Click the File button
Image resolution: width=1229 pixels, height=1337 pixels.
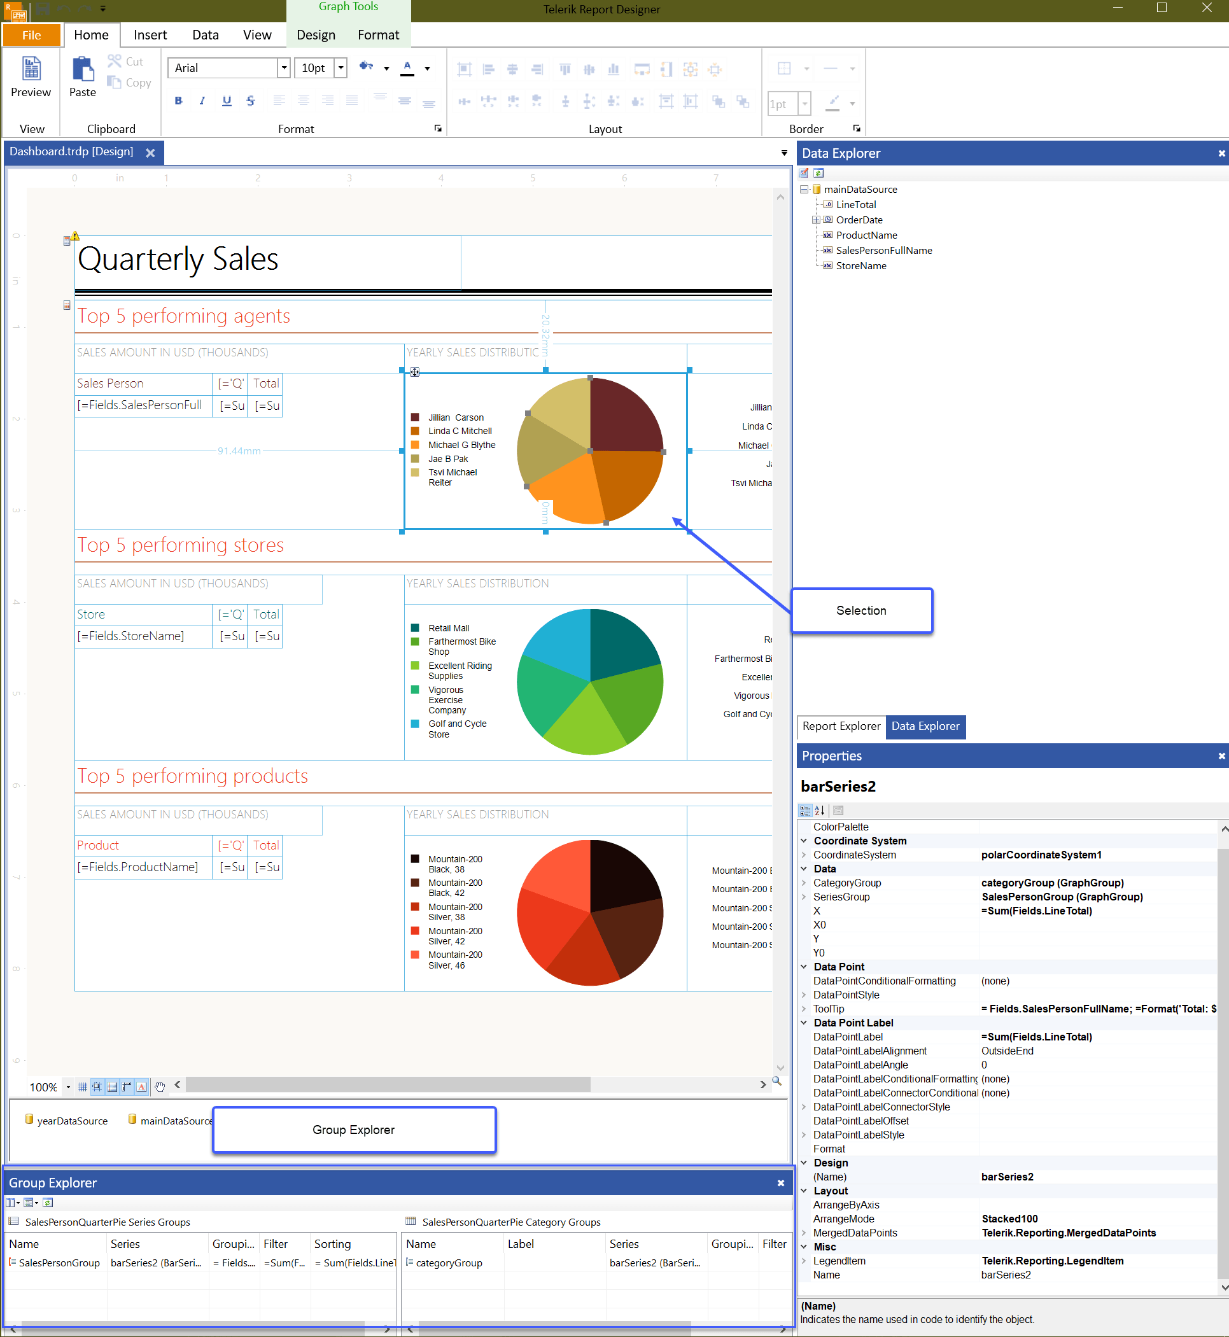[x=31, y=34]
